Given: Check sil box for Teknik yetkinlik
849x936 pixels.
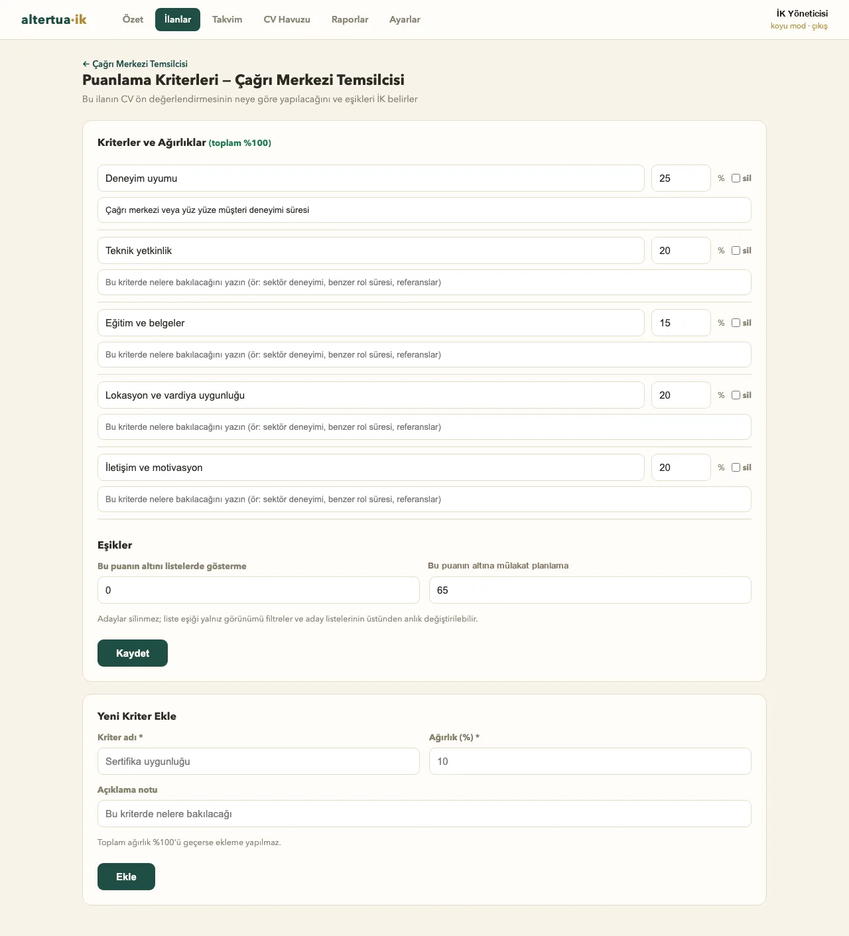Looking at the screenshot, I should pos(736,250).
